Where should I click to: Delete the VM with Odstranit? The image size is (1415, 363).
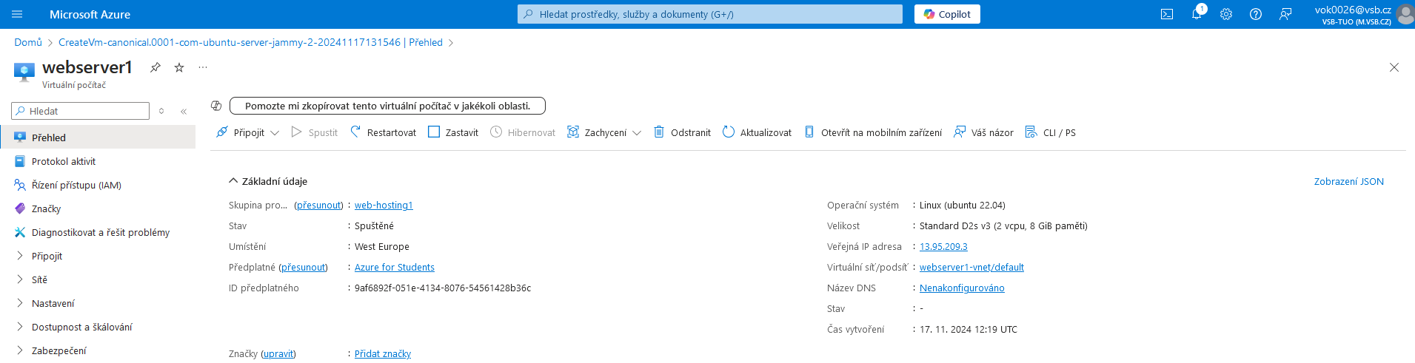click(682, 132)
